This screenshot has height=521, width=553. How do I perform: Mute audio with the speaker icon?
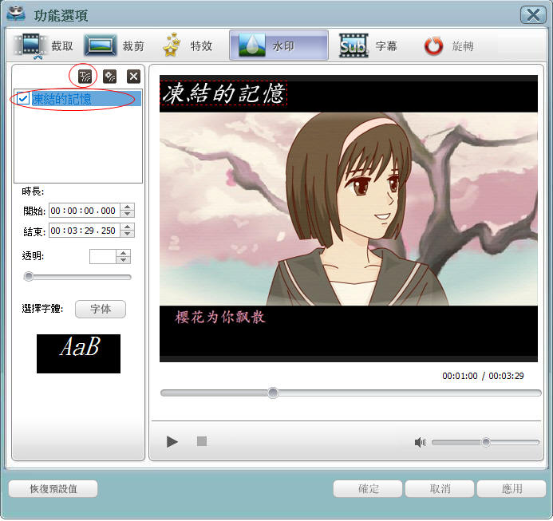coord(420,442)
